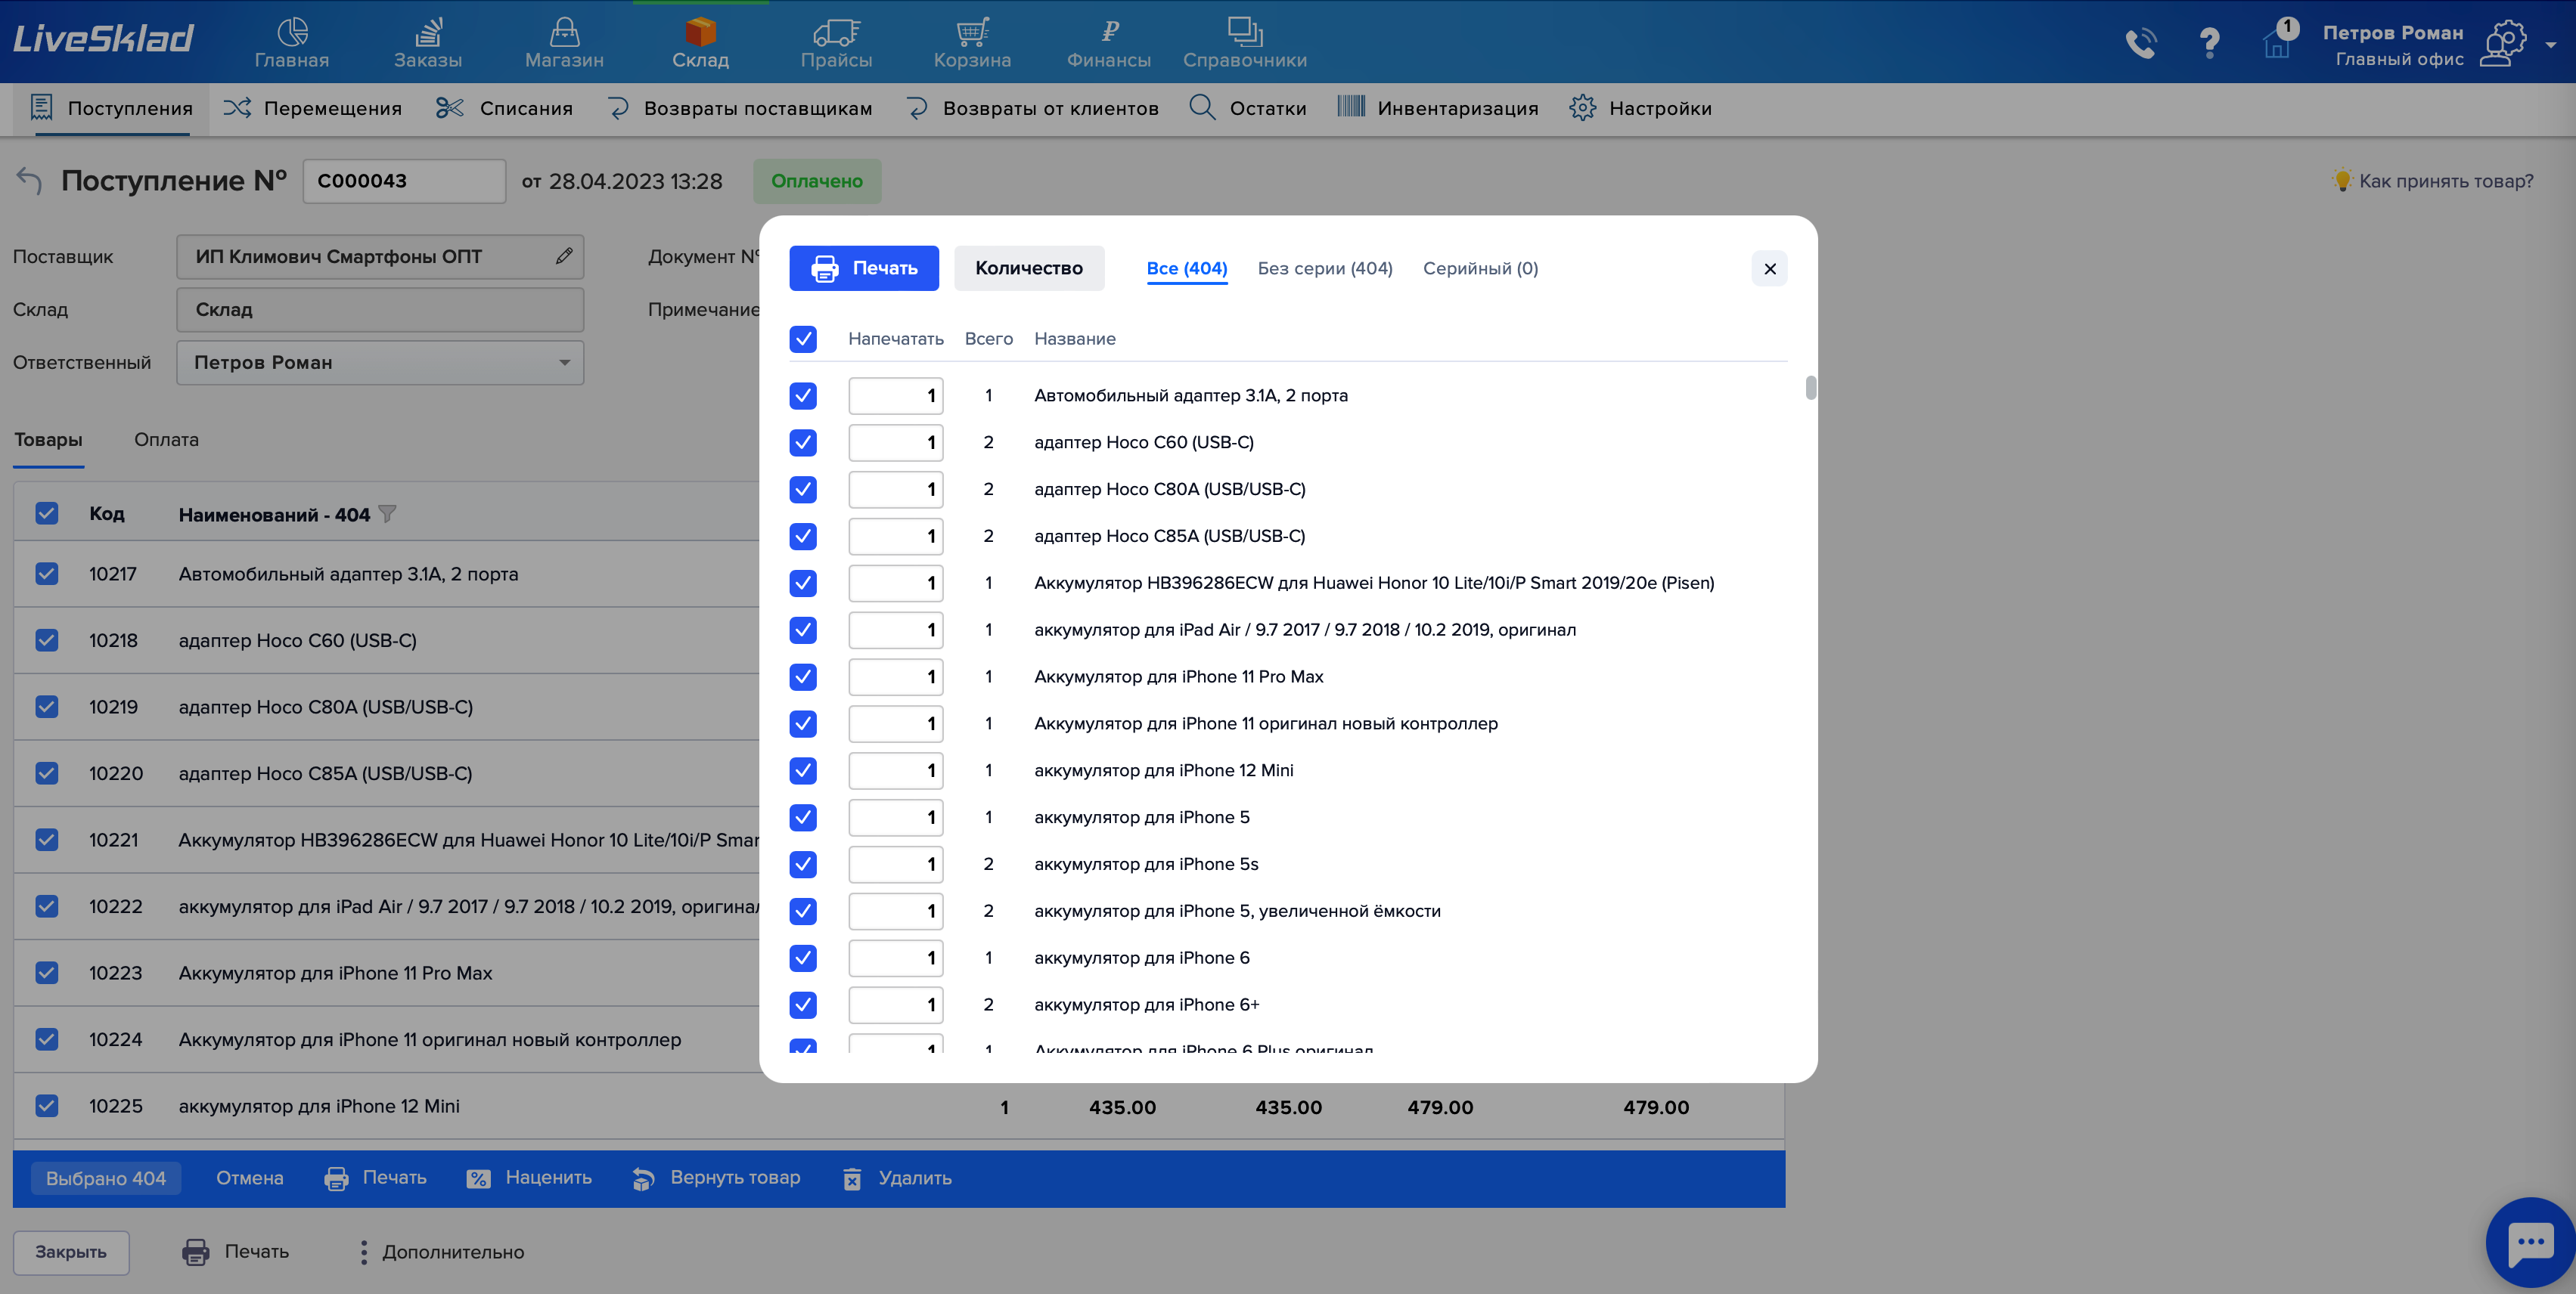The width and height of the screenshot is (2576, 1294).
Task: Click the filter funnel next to Наименований
Action: pyautogui.click(x=388, y=515)
